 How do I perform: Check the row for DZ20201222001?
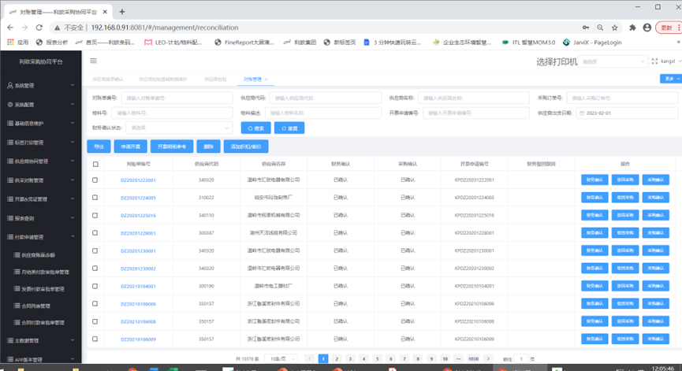point(95,180)
